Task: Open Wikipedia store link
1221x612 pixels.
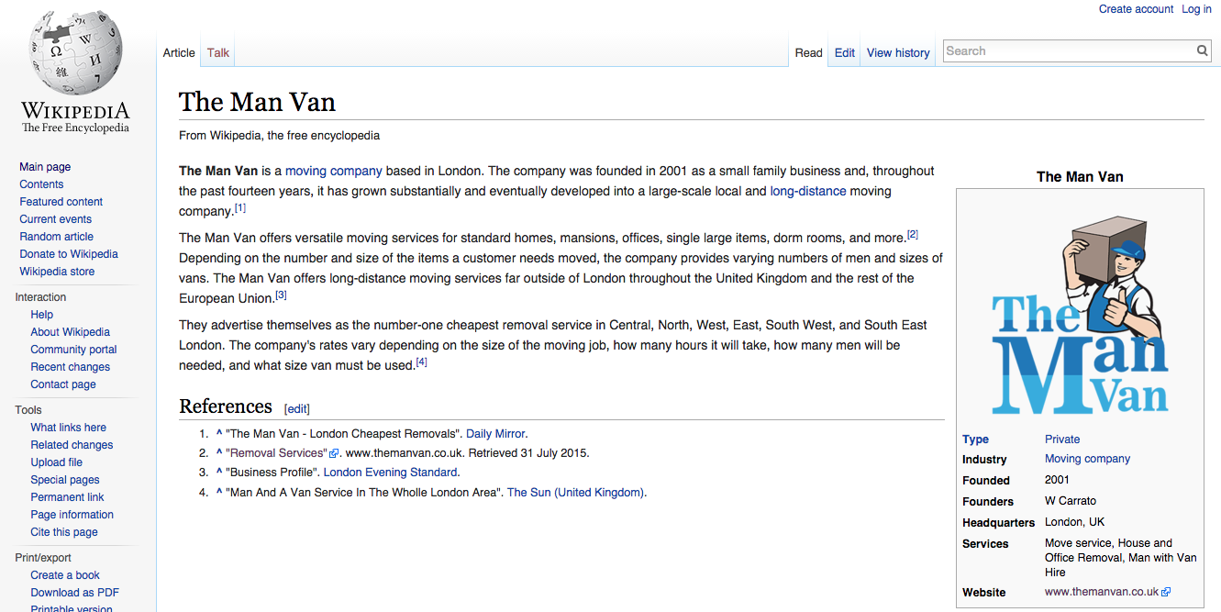Action: (57, 272)
